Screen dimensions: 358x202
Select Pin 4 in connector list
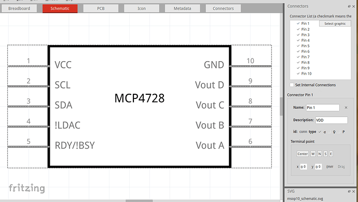tap(305, 40)
